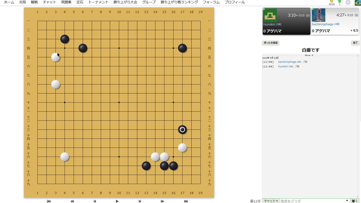Start autoplay with the play button
361x203 pixels.
[117, 201]
